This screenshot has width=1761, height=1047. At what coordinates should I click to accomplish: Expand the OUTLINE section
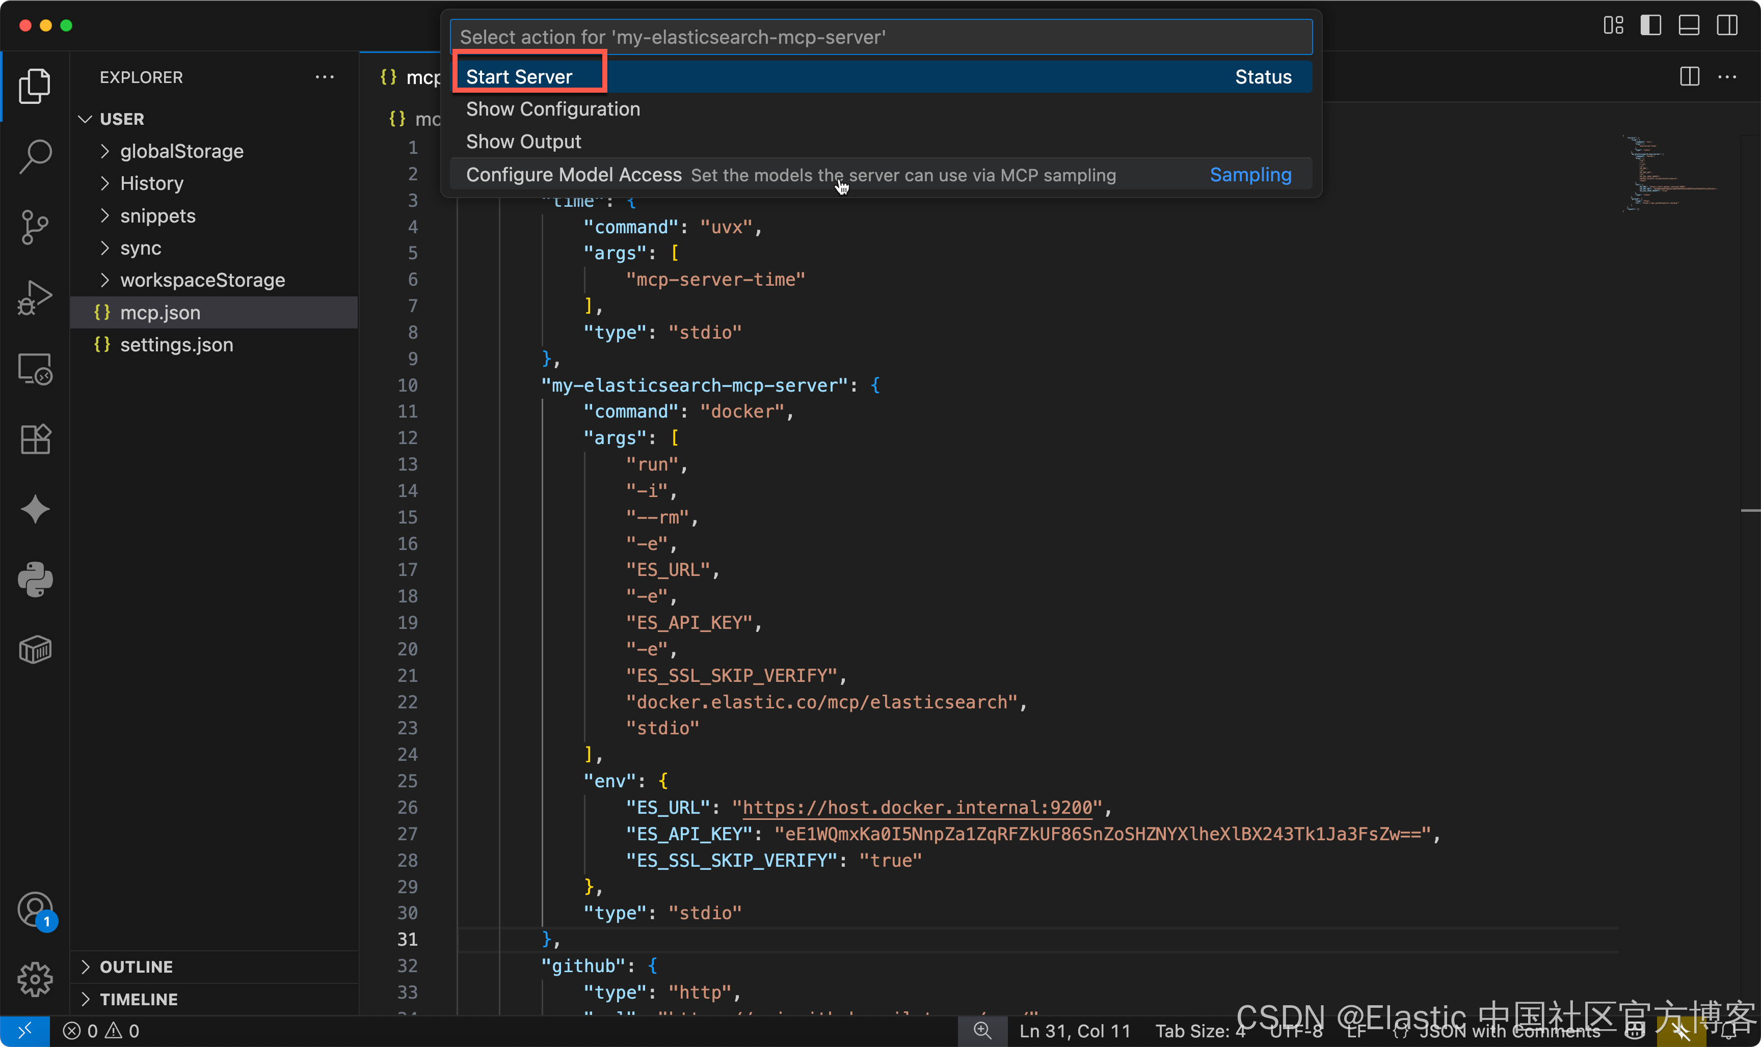215,967
